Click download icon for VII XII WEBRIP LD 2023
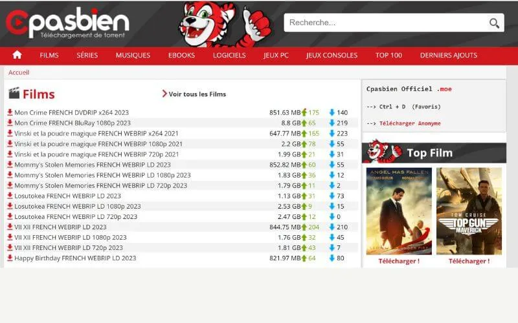Viewport: 518px width, 323px height. (10, 227)
